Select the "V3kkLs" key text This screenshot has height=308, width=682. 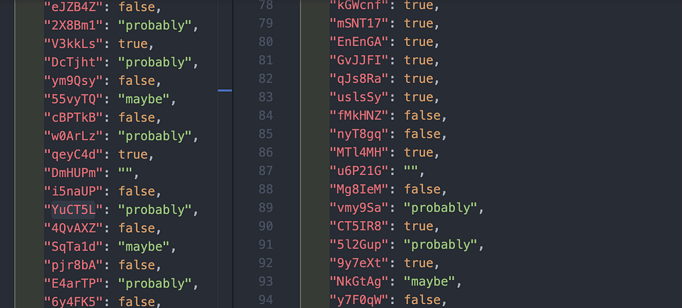pos(73,44)
